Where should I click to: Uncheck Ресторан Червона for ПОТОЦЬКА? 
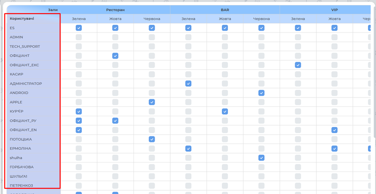152,139
